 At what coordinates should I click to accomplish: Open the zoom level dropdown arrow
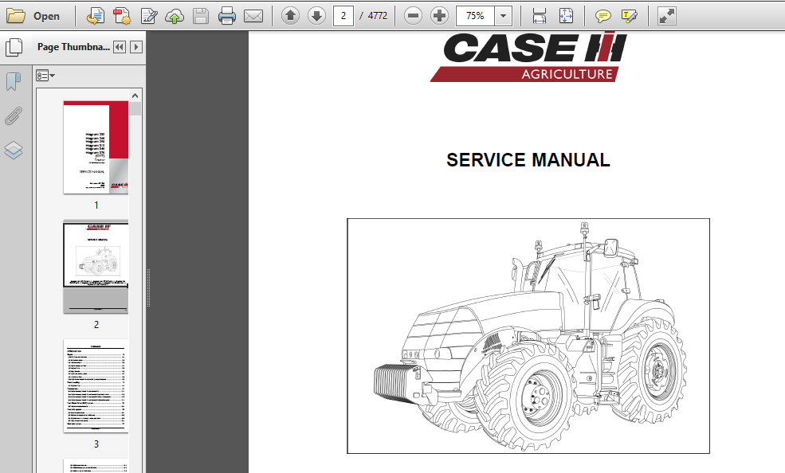pos(503,16)
